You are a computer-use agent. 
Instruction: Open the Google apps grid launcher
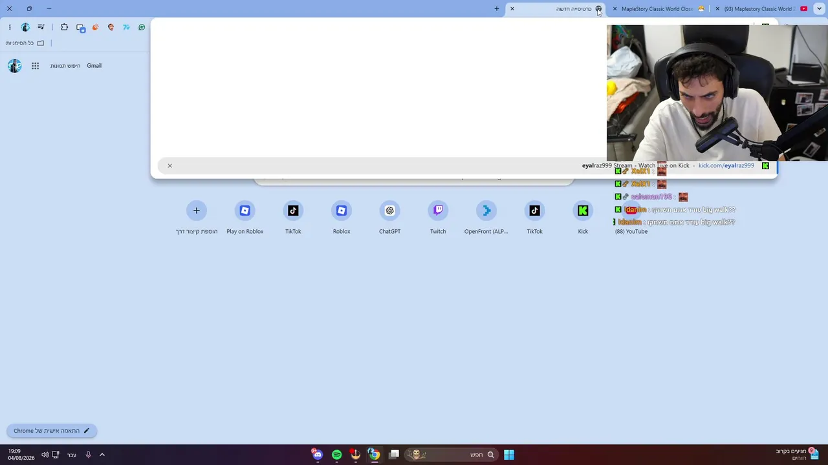(36, 65)
